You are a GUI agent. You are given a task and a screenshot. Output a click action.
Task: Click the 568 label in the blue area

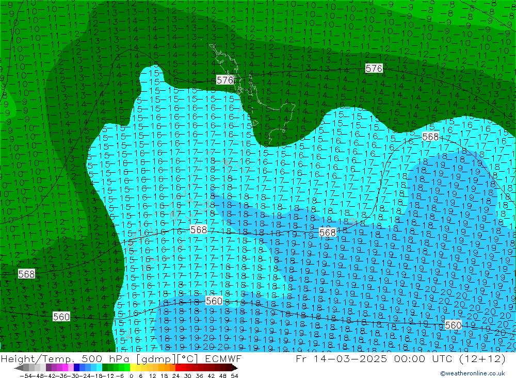point(328,233)
